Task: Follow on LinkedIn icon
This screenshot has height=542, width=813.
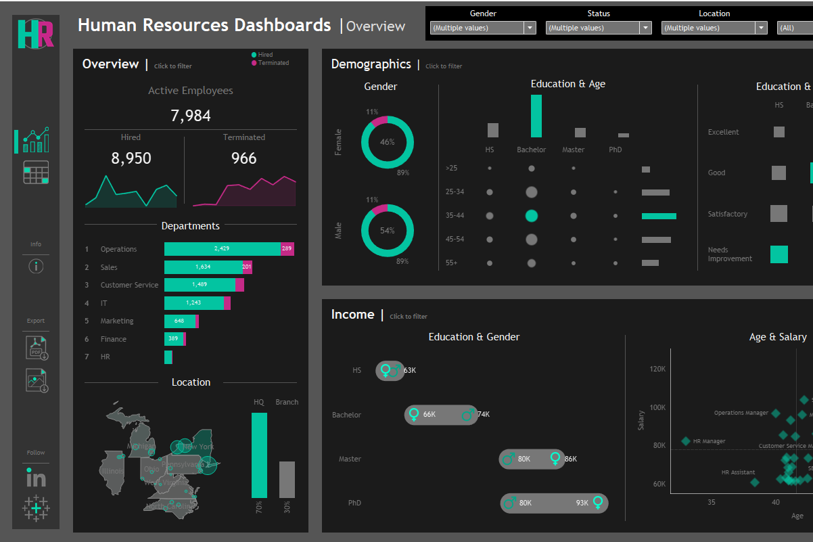Action: (36, 476)
